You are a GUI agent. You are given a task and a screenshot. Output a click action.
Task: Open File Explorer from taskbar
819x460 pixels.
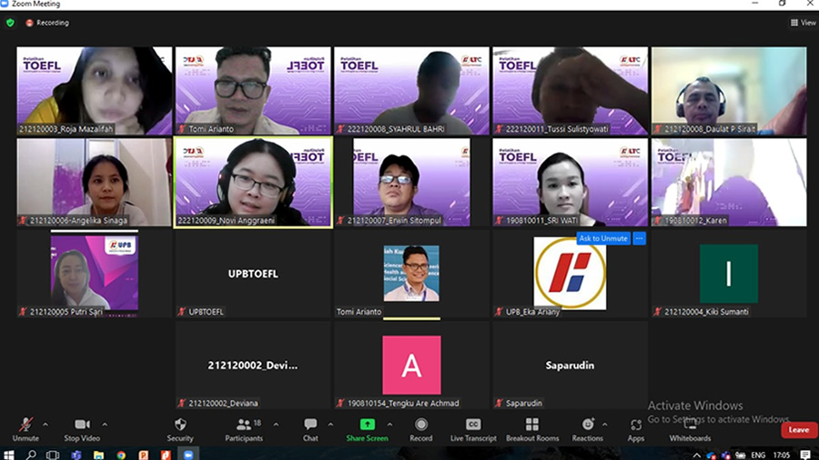pos(98,455)
